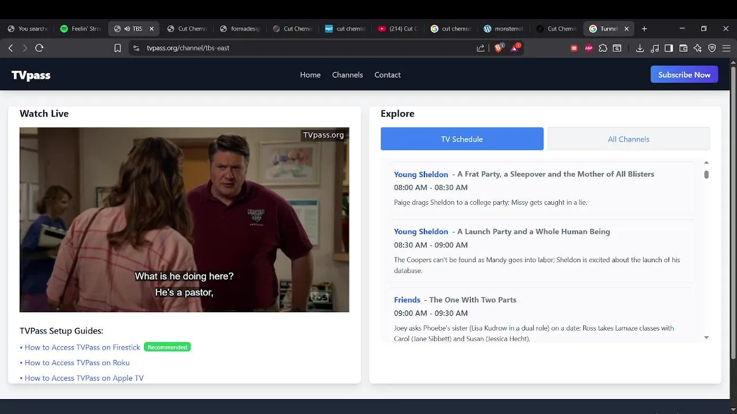
Task: Open the red extension icon before ABP
Action: point(574,48)
